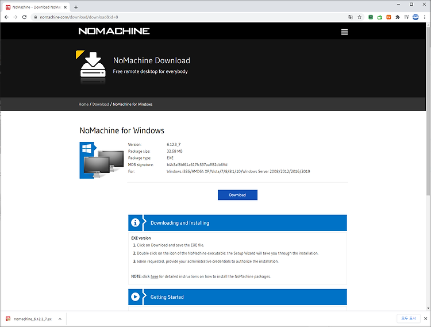This screenshot has height=327, width=431.
Task: Click the blue Download button
Action: 237,195
